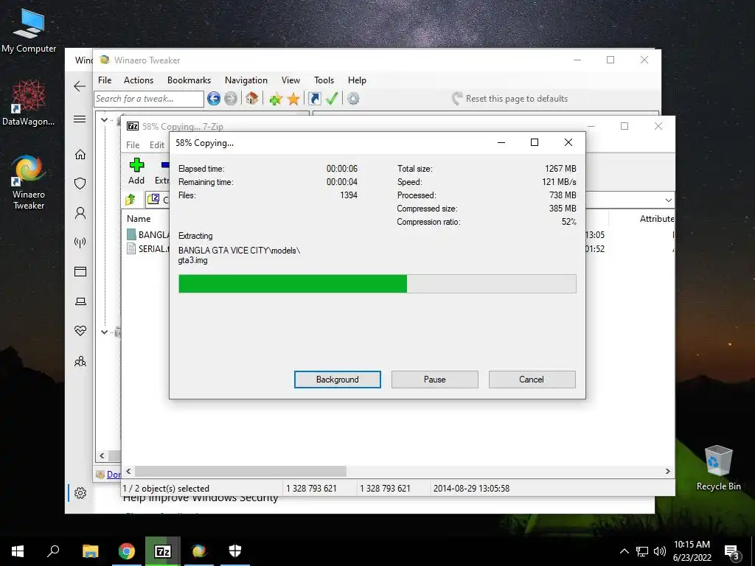Select the SERIAL file row in 7-Zip
Screen dimensions: 755x566
tap(147, 249)
